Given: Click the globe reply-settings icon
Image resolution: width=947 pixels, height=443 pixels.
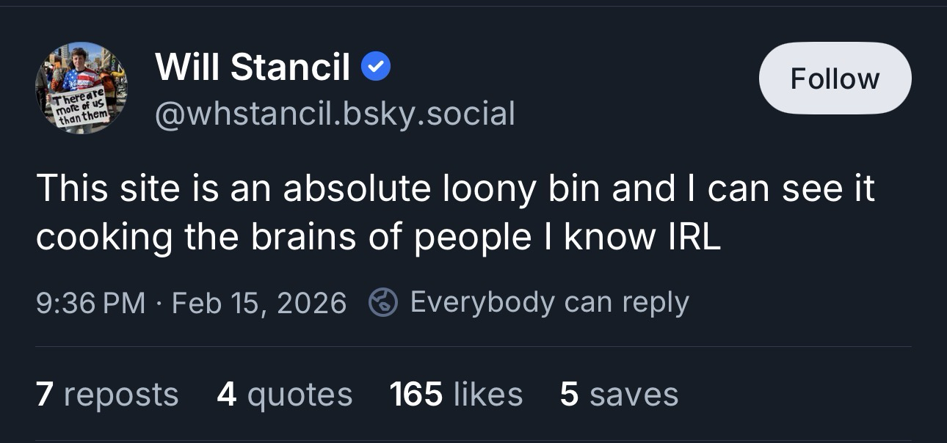Looking at the screenshot, I should tap(383, 302).
